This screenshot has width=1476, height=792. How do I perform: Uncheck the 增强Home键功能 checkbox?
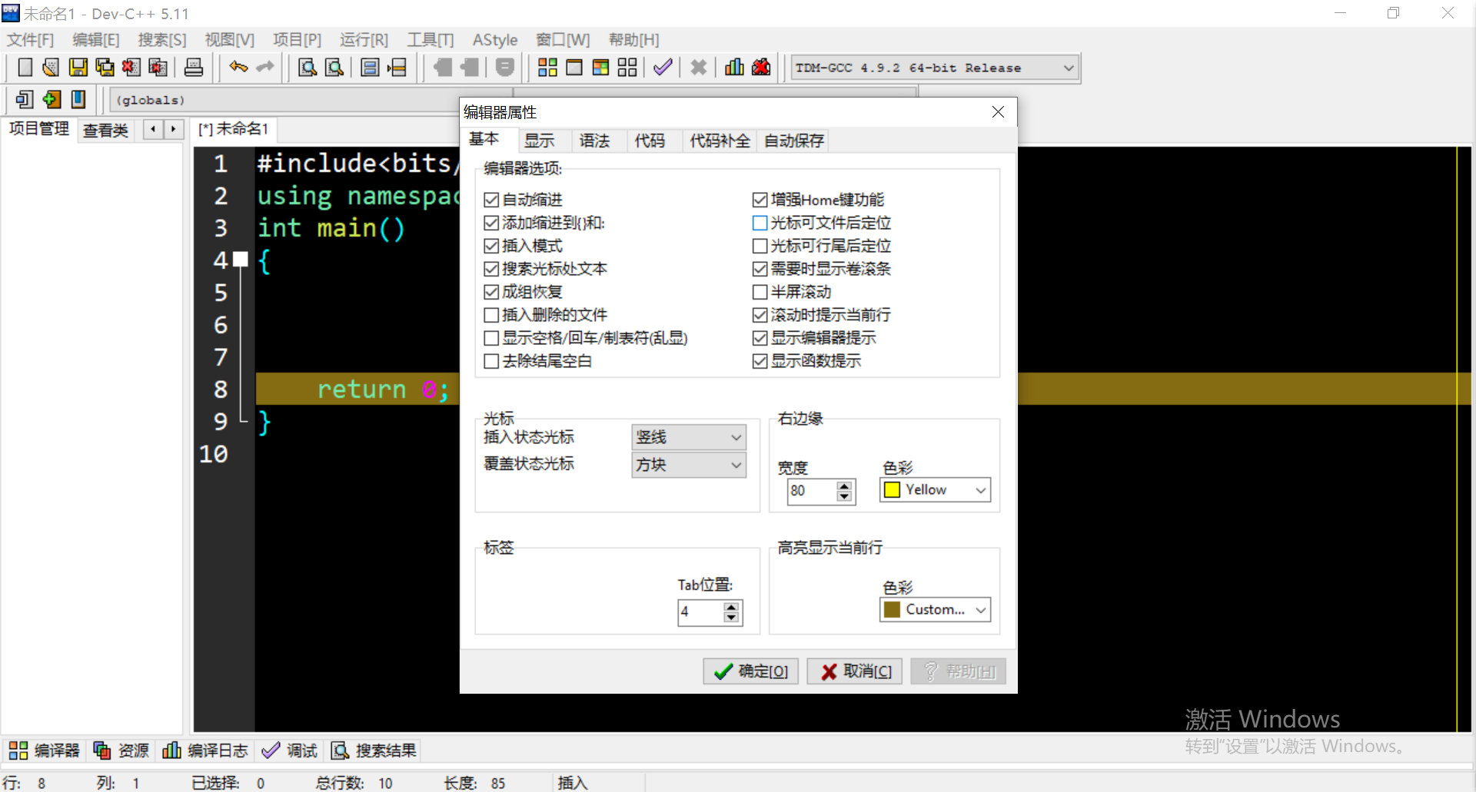pos(760,200)
